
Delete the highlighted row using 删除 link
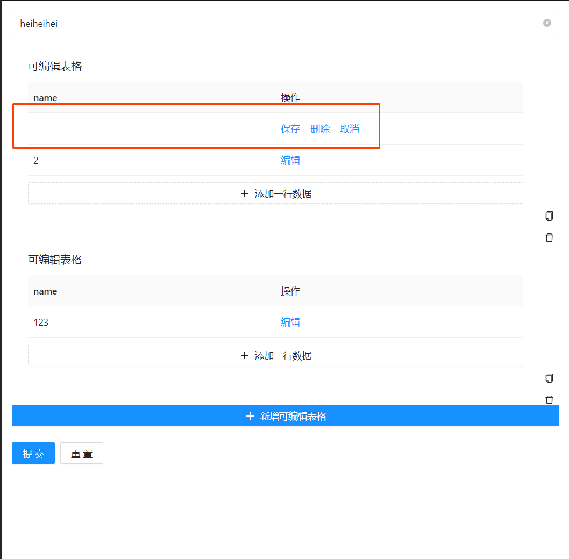[320, 129]
